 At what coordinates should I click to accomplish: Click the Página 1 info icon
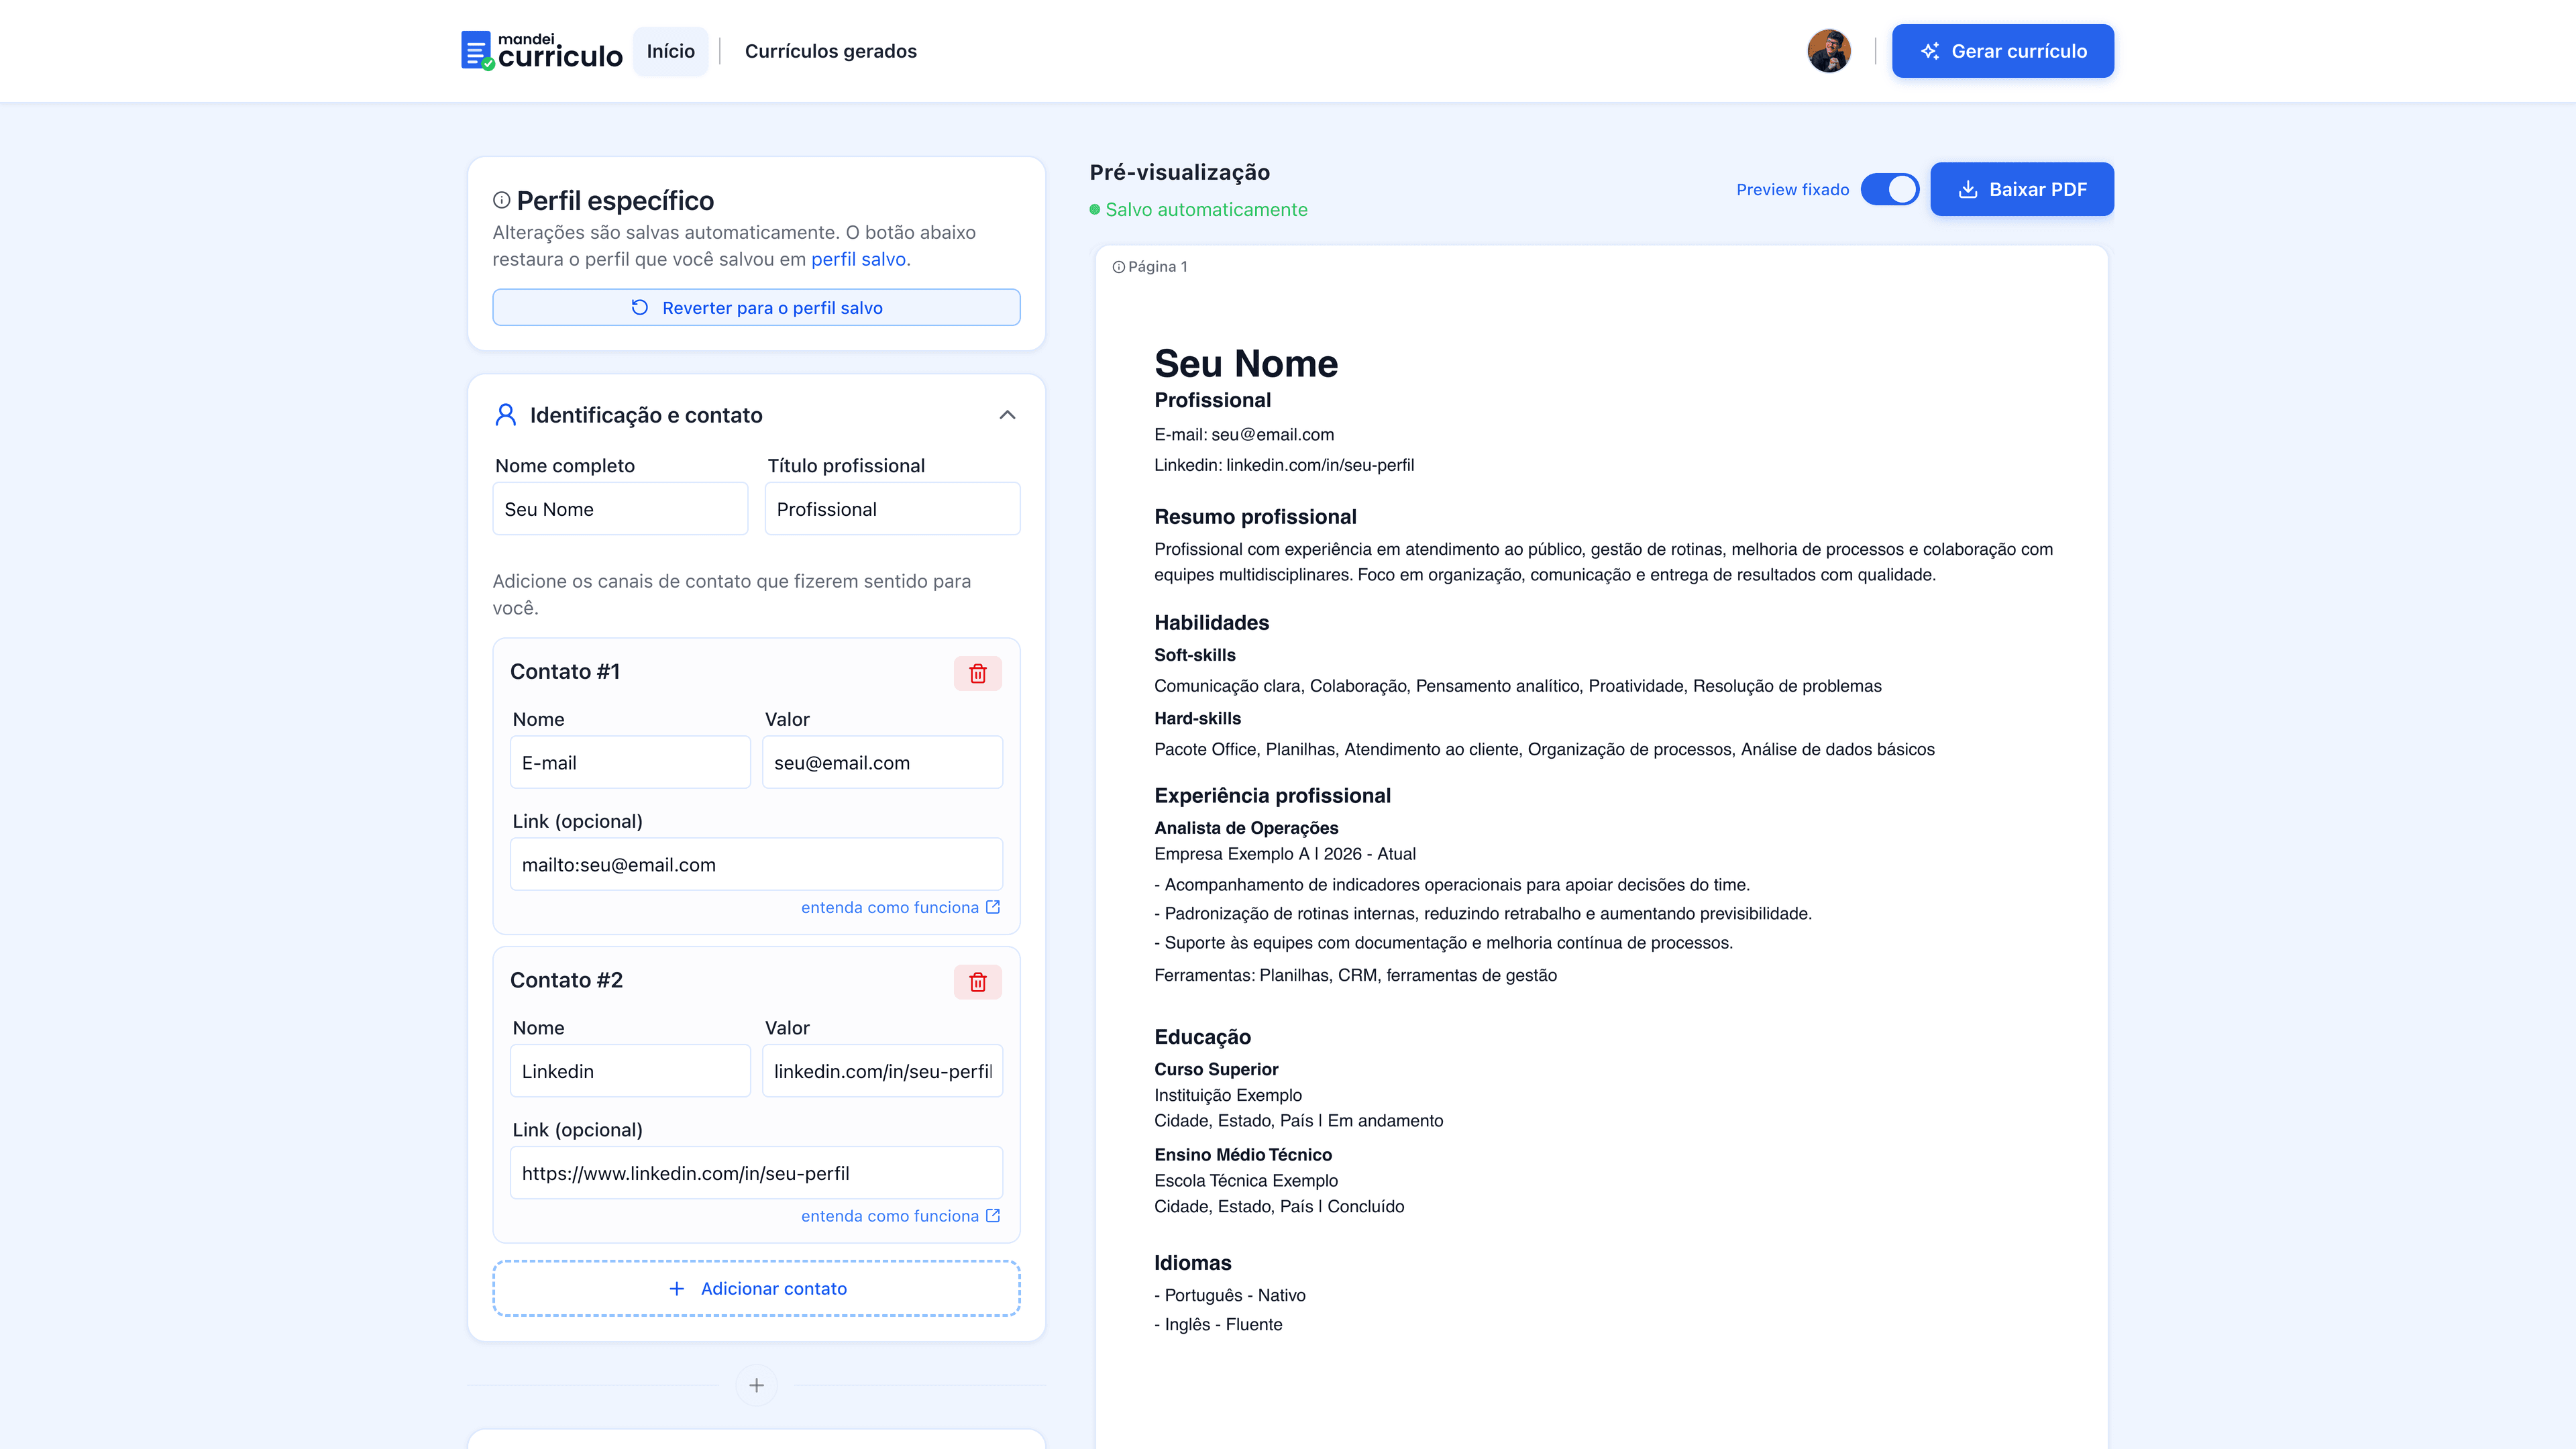pos(1118,267)
